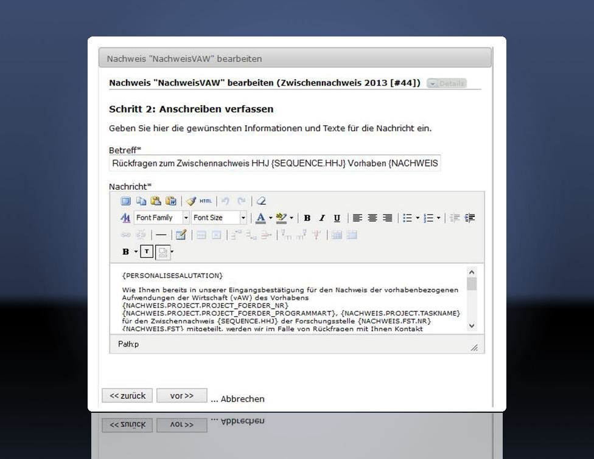Click the paste clipboard icon
The height and width of the screenshot is (459, 594).
[156, 201]
